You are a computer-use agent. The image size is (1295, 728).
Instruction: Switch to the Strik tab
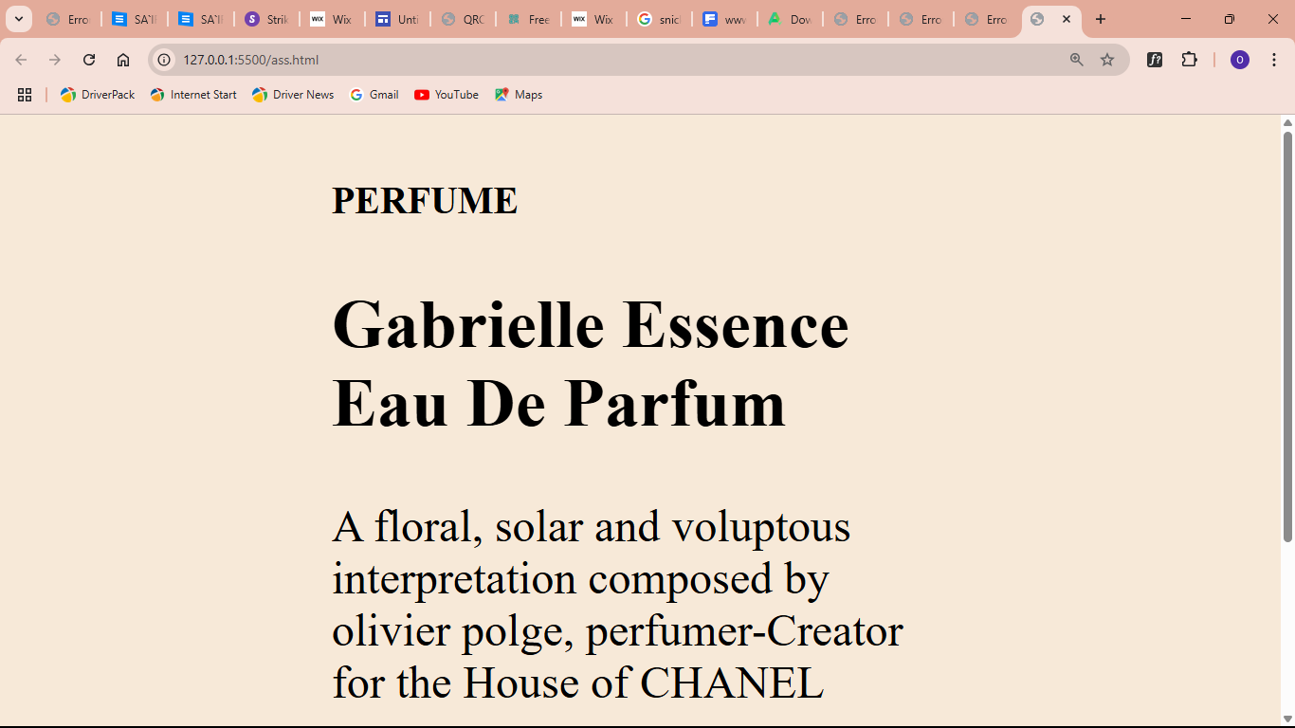266,19
